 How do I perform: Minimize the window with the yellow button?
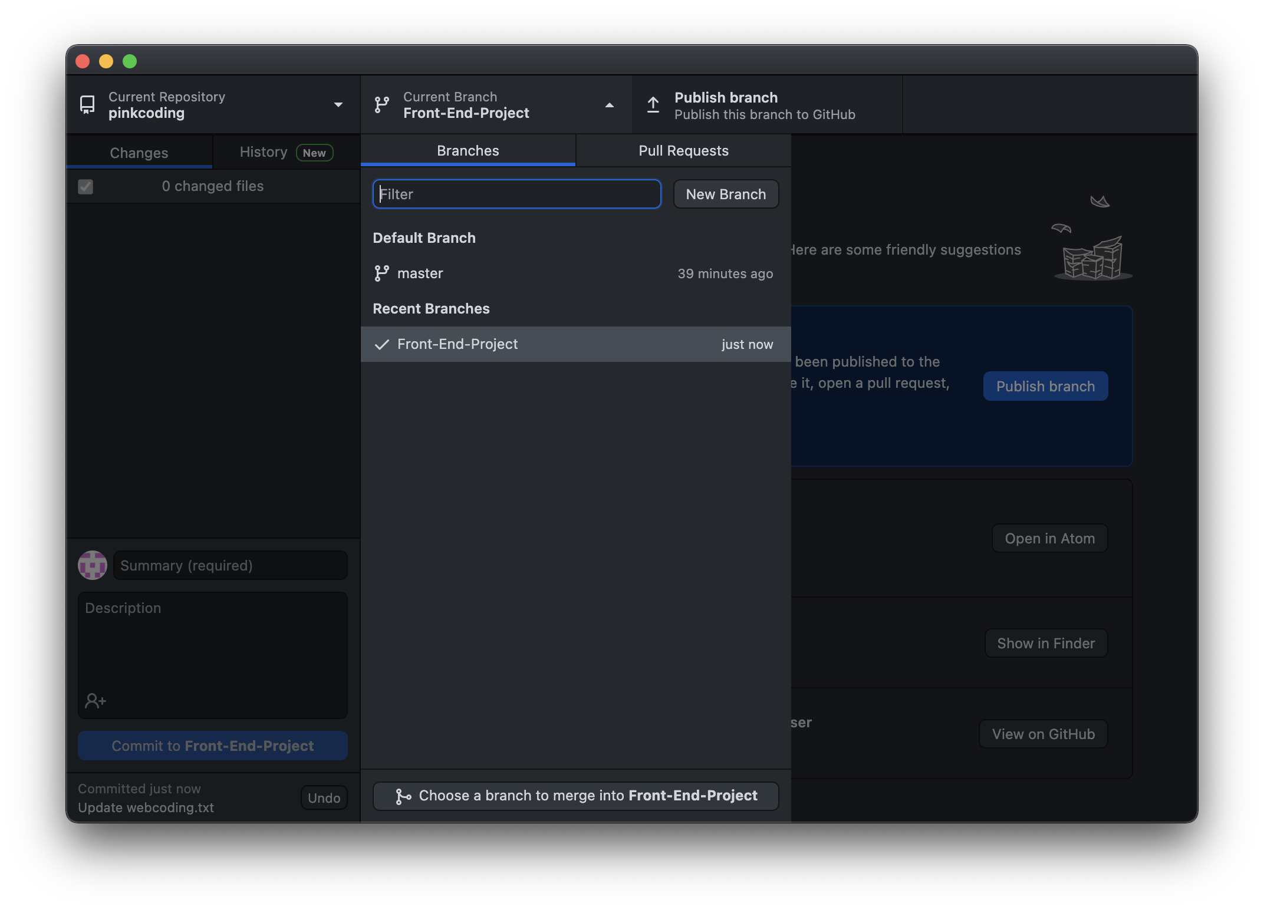106,61
